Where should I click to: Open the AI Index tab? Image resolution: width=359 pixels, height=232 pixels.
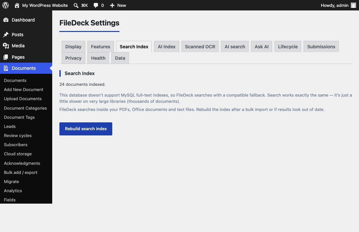click(x=166, y=46)
